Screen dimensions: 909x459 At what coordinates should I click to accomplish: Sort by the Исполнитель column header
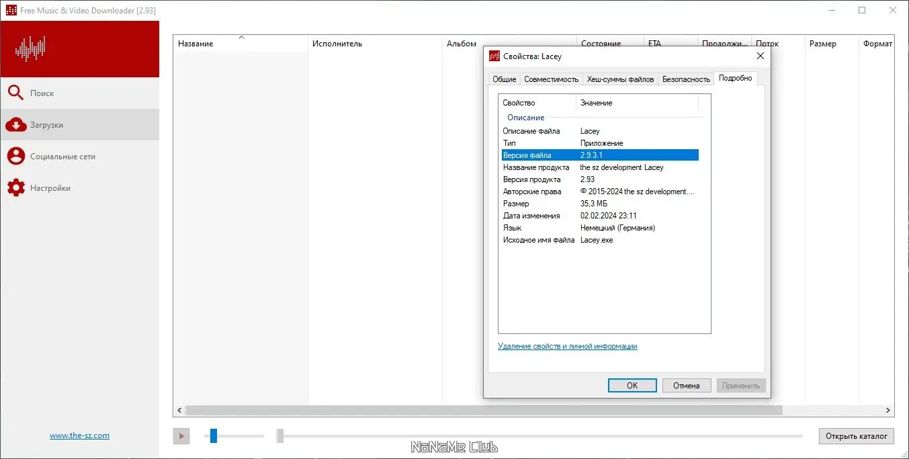click(375, 44)
